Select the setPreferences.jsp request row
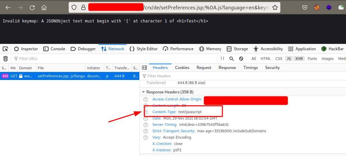This screenshot has height=156, width=346. (70, 76)
